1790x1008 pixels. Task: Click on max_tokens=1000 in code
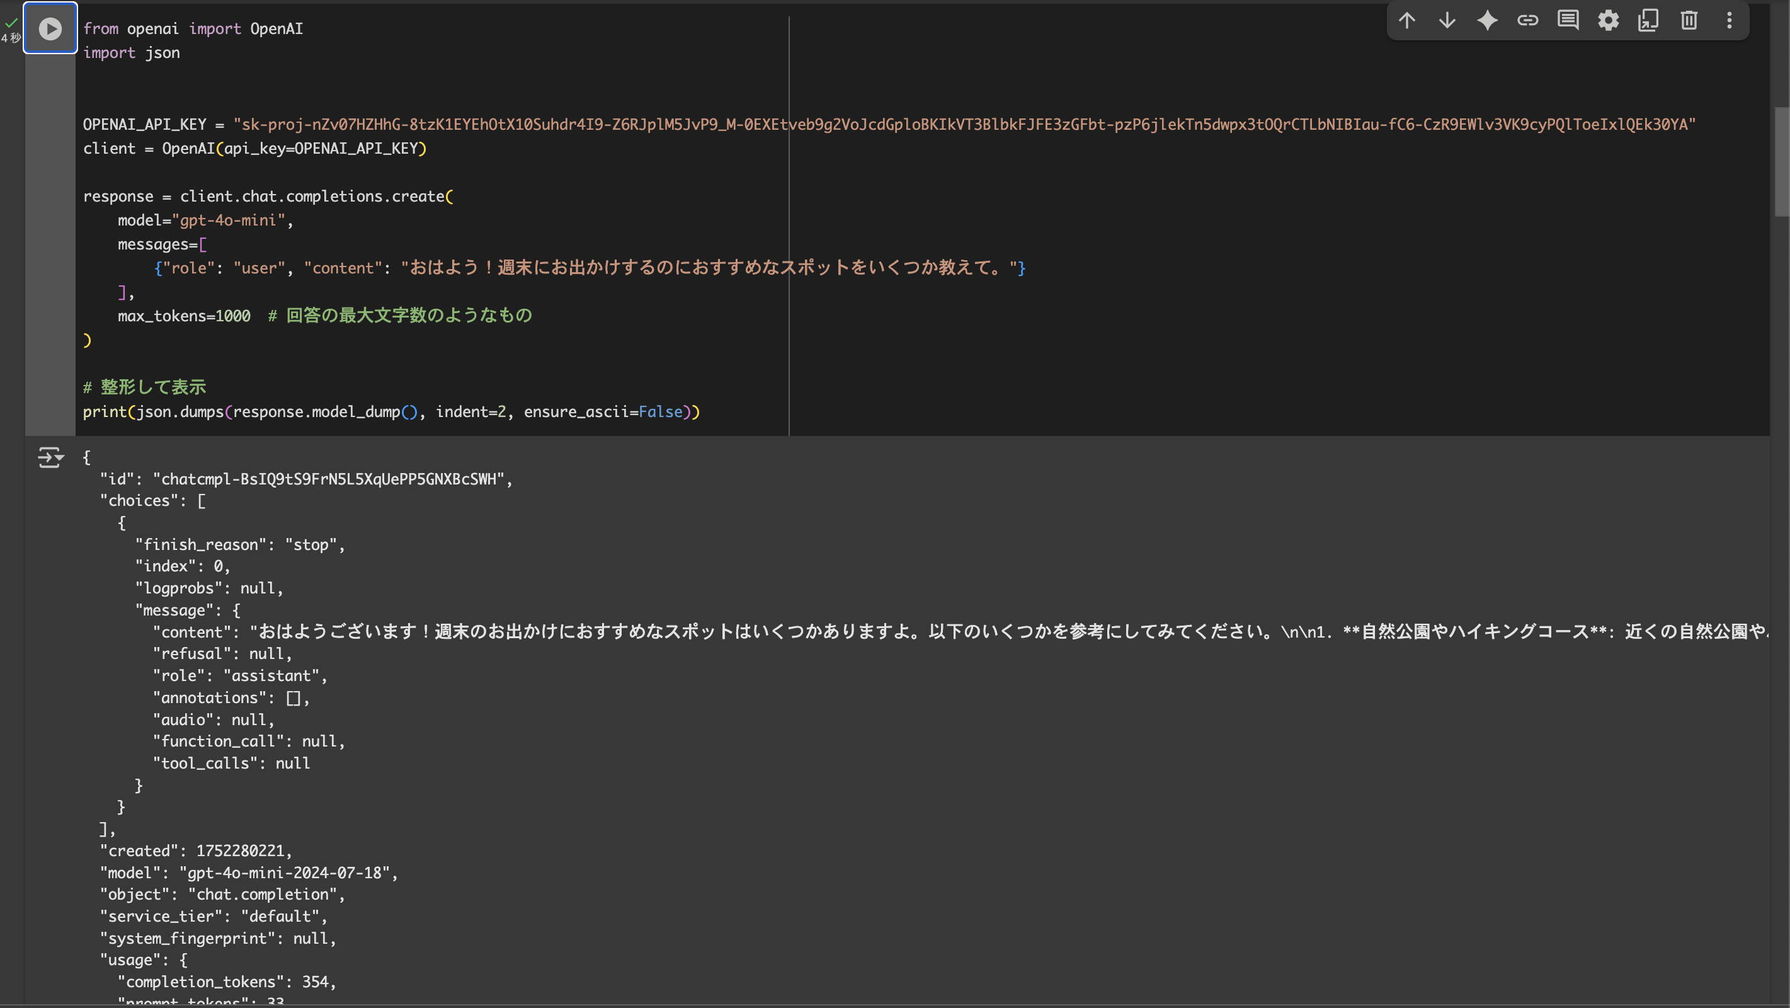183,316
